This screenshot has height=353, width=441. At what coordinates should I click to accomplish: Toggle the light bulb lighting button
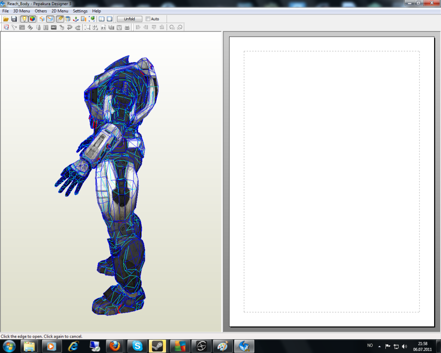24,19
